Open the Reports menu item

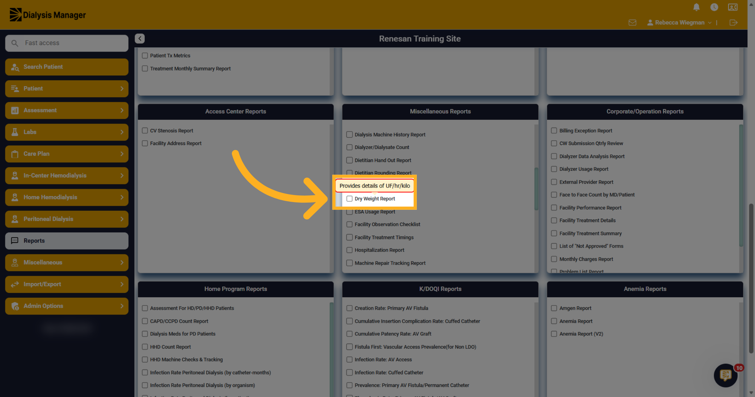67,241
